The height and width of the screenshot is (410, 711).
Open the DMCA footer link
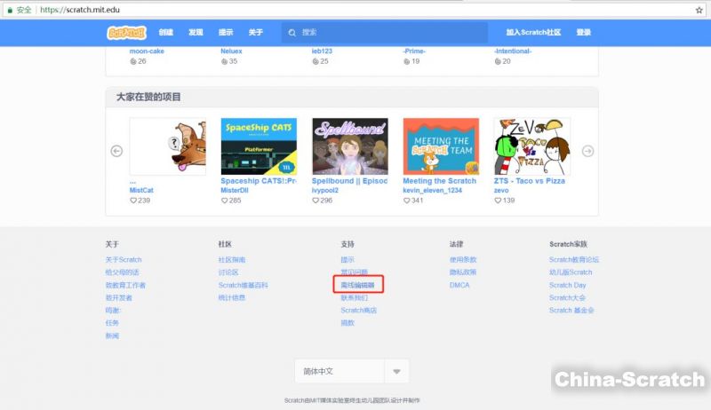(459, 286)
